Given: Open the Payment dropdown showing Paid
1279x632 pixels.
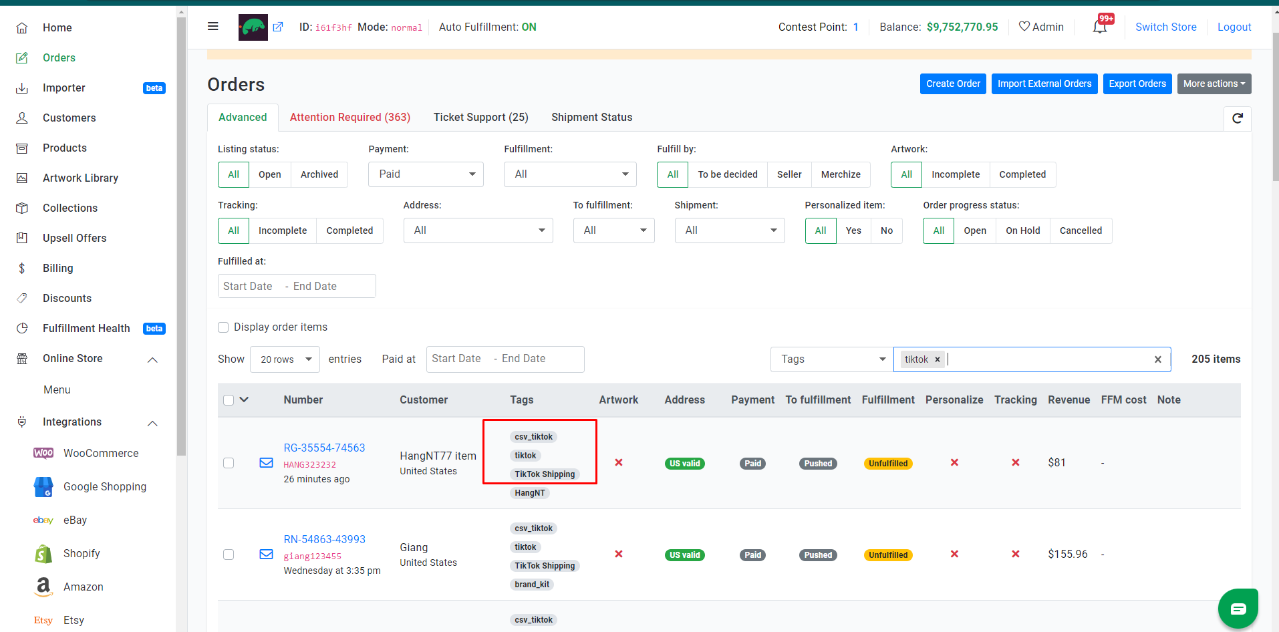Looking at the screenshot, I should tap(426, 174).
